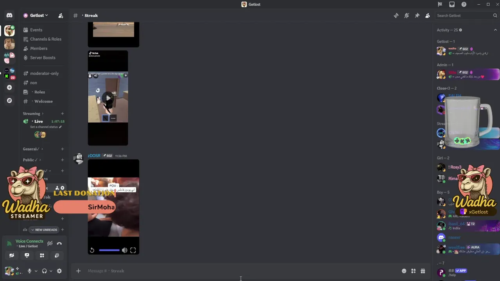Create channel in Streaming category
Image resolution: width=500 pixels, height=281 pixels.
click(62, 114)
